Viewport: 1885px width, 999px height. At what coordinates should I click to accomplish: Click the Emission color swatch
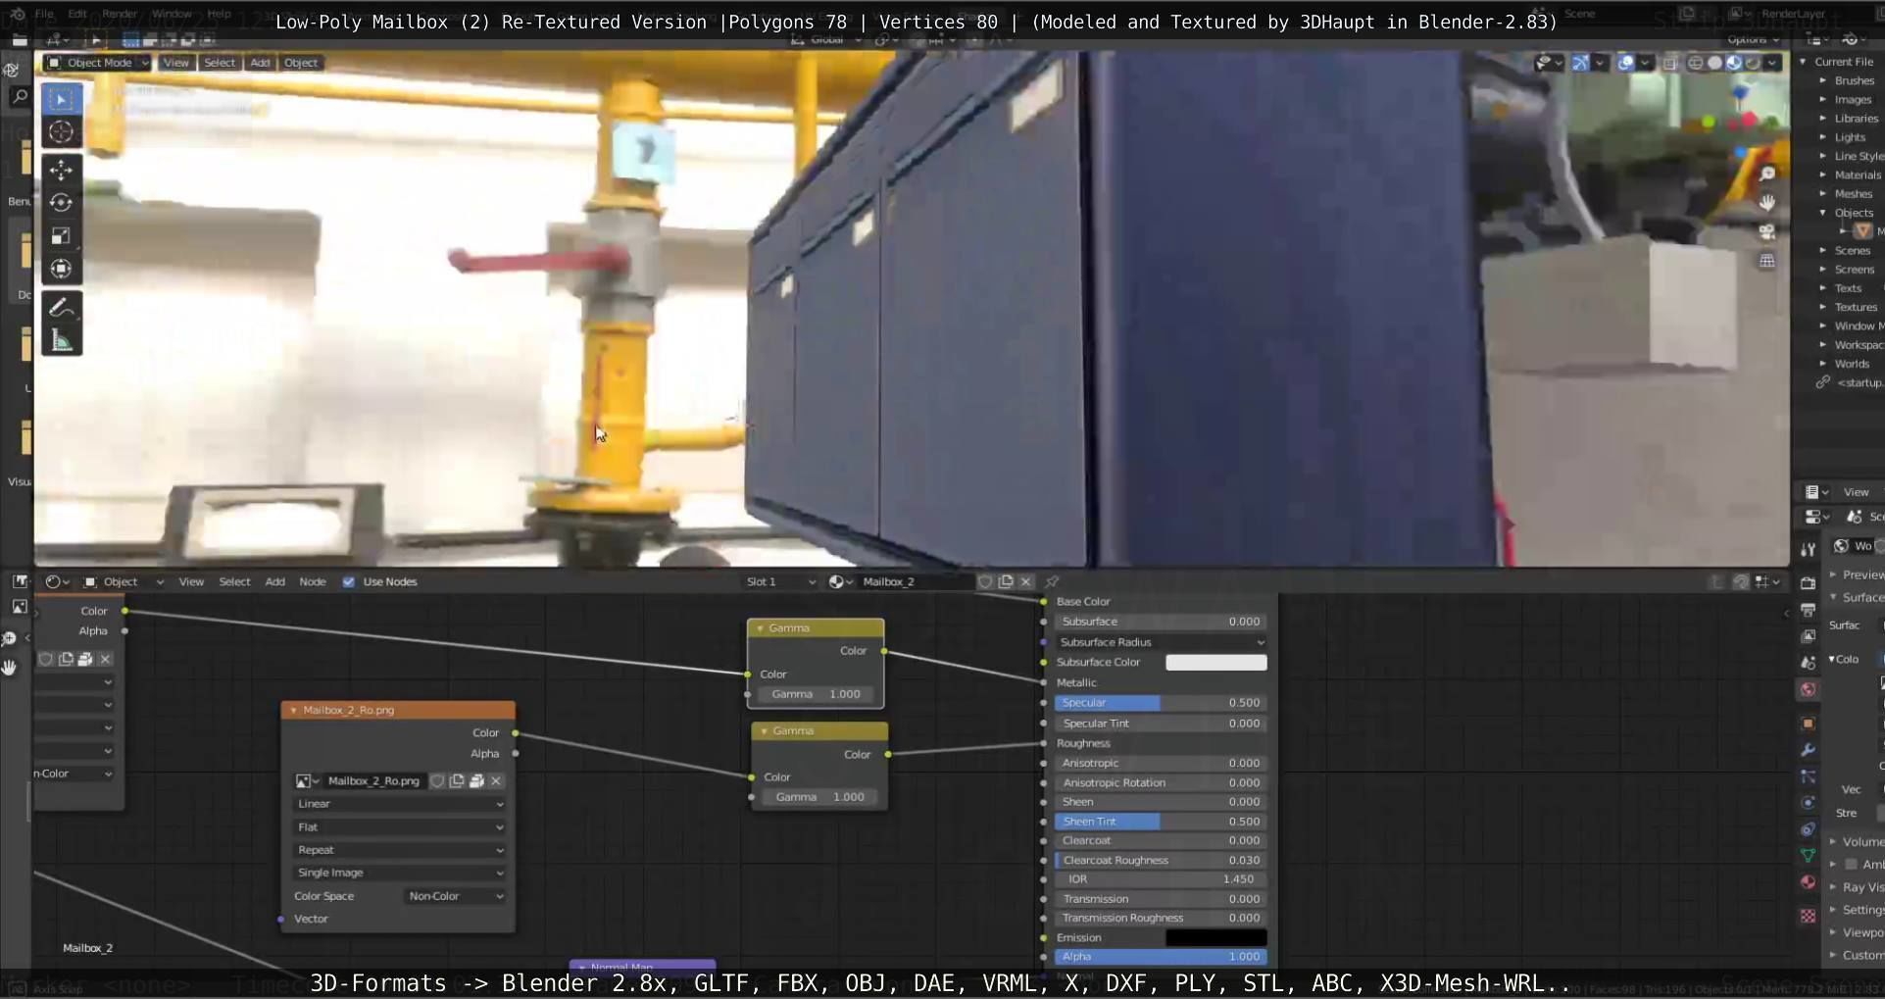tap(1215, 938)
